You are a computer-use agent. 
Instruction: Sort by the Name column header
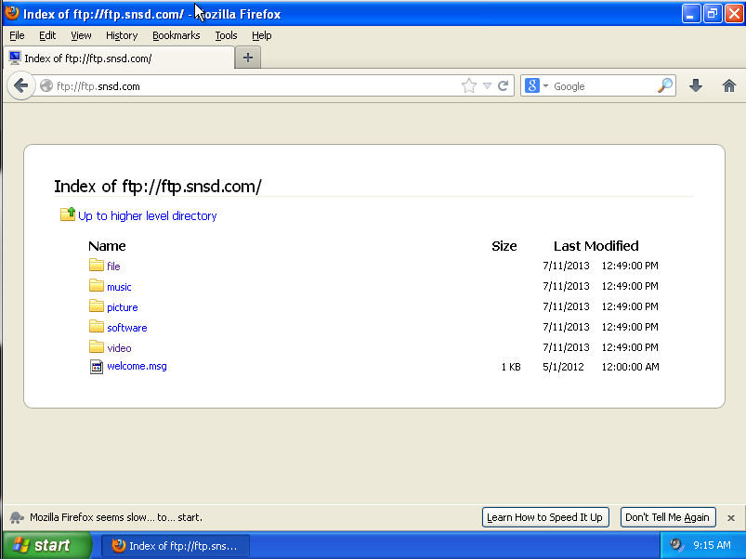point(107,246)
